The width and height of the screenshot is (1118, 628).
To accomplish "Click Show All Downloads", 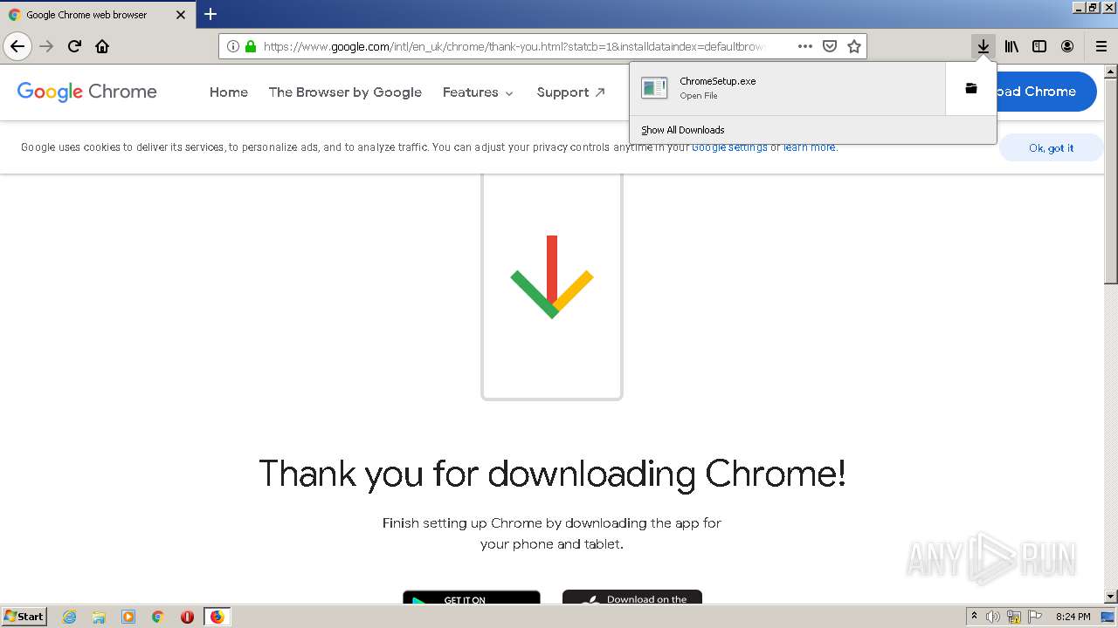I will coord(683,130).
